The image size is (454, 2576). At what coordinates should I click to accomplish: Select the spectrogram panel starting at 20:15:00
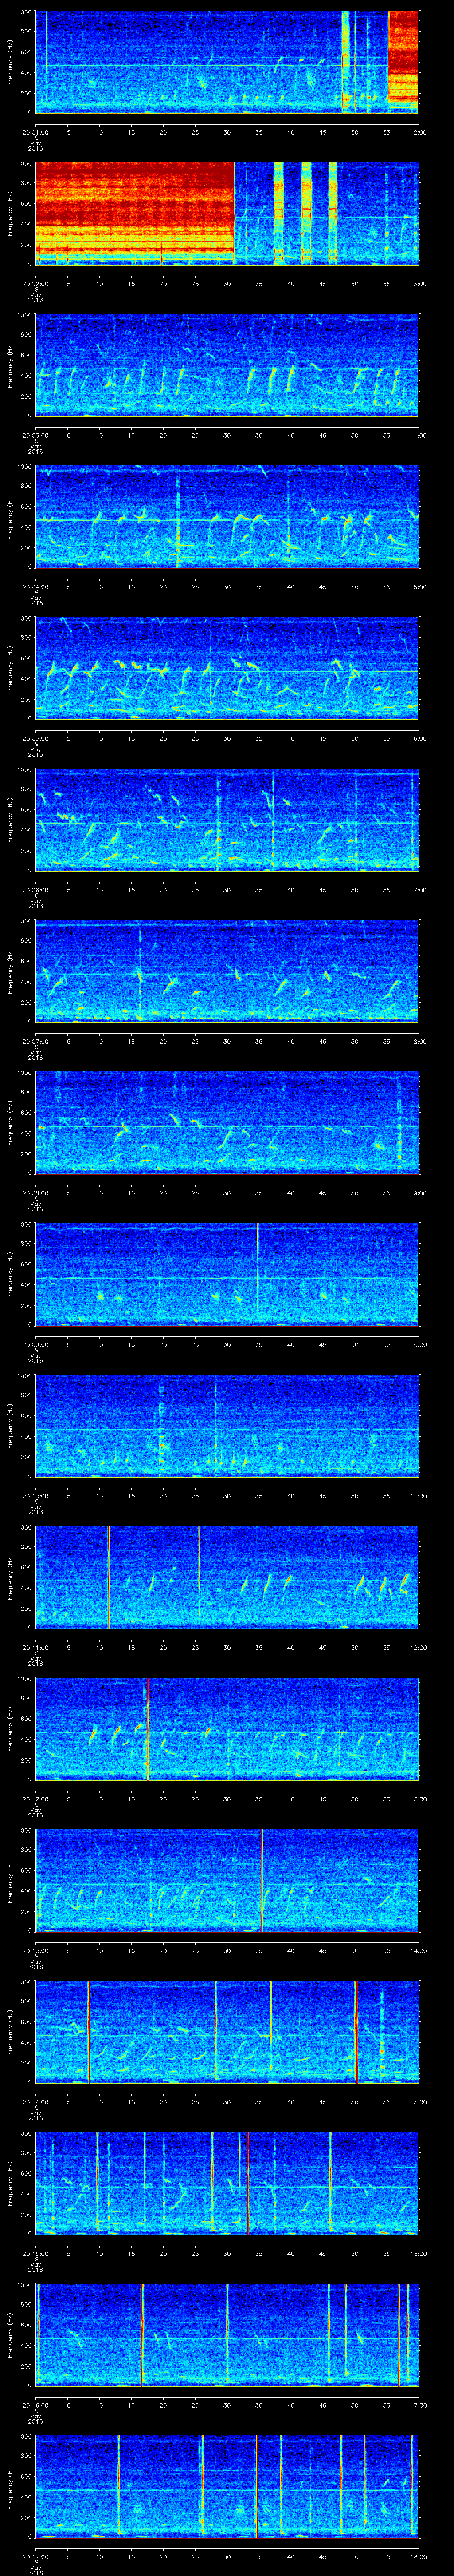[227, 2184]
